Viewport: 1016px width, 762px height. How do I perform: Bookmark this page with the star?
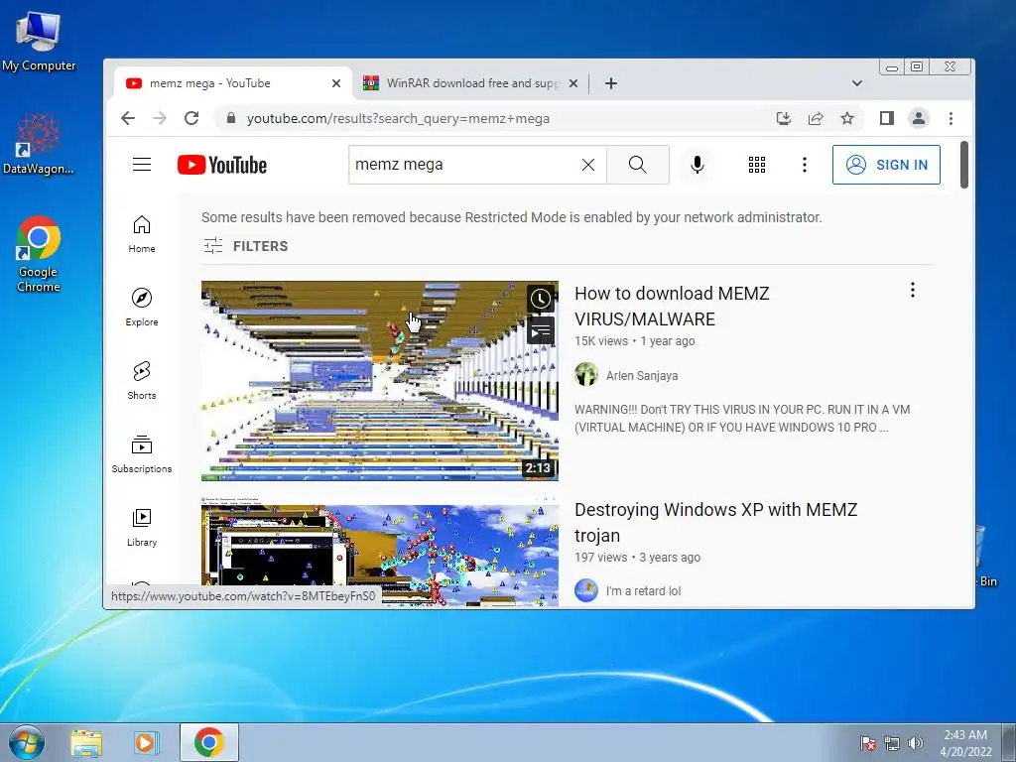coord(847,118)
